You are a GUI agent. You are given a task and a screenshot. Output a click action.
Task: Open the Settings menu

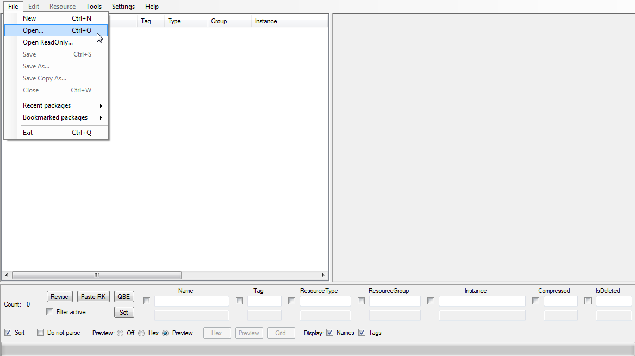123,7
